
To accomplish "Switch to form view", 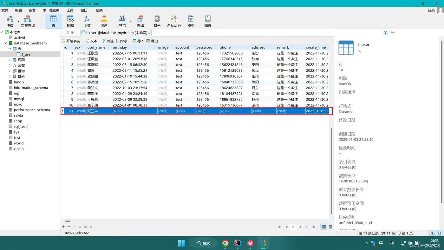I will click(330, 227).
